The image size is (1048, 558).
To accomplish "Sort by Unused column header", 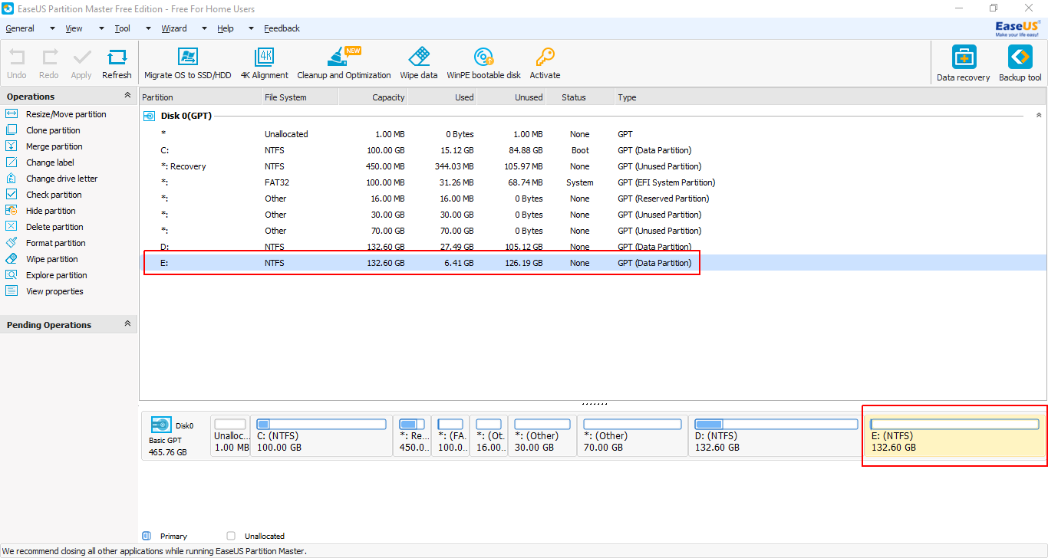I will (510, 97).
